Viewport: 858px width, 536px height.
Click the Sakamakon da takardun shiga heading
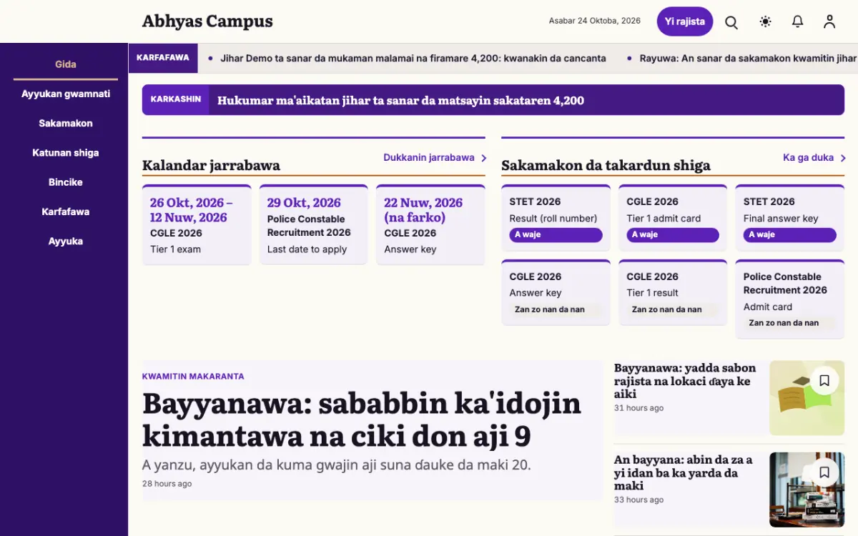pos(606,166)
